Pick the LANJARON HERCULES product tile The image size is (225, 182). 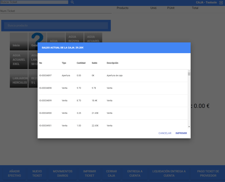pyautogui.click(x=19, y=79)
